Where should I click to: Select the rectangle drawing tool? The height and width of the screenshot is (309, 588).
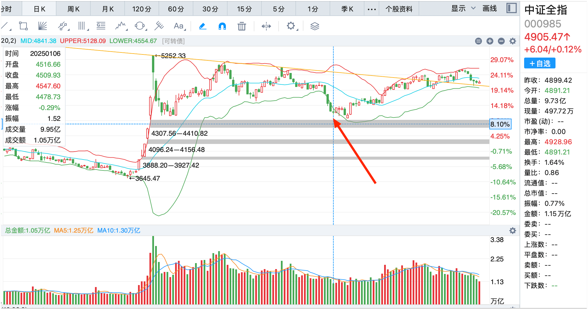[23, 26]
